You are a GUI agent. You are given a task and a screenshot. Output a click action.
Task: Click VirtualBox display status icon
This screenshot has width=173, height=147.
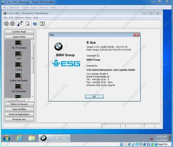[140, 144]
